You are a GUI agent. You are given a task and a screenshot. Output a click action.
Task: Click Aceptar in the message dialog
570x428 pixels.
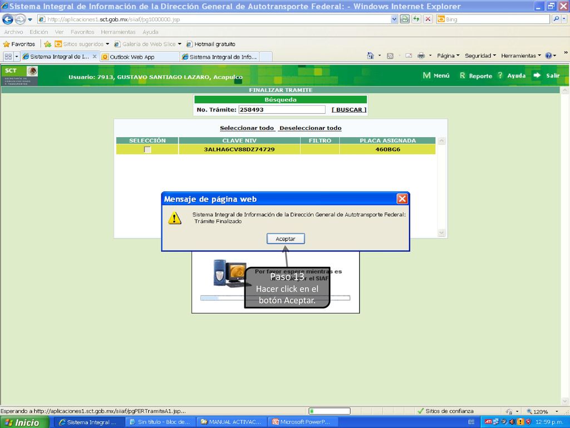point(286,239)
